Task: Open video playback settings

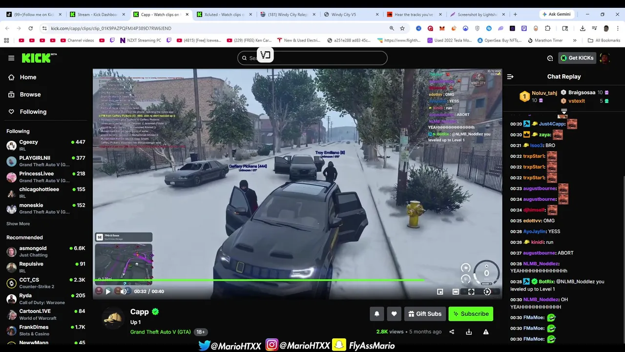Action: [x=487, y=292]
